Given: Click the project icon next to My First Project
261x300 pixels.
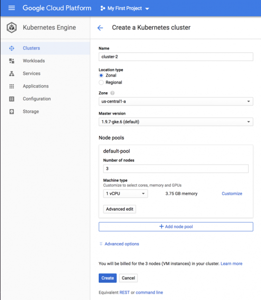Looking at the screenshot, I should pyautogui.click(x=103, y=8).
